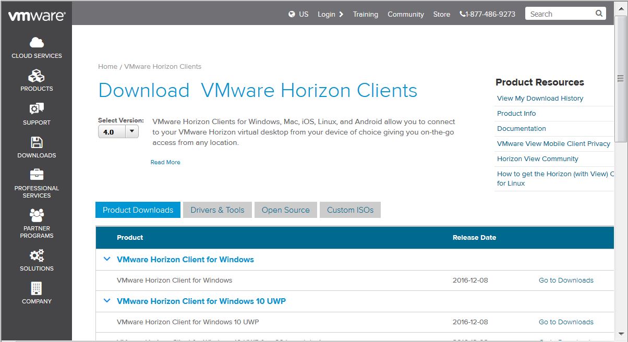628x342 pixels.
Task: Click the Windows 10 UWP 2016-12-08 date
Action: 470,322
